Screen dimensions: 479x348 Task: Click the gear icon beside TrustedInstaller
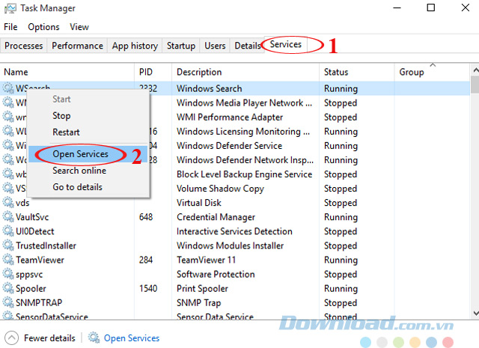pyautogui.click(x=8, y=245)
